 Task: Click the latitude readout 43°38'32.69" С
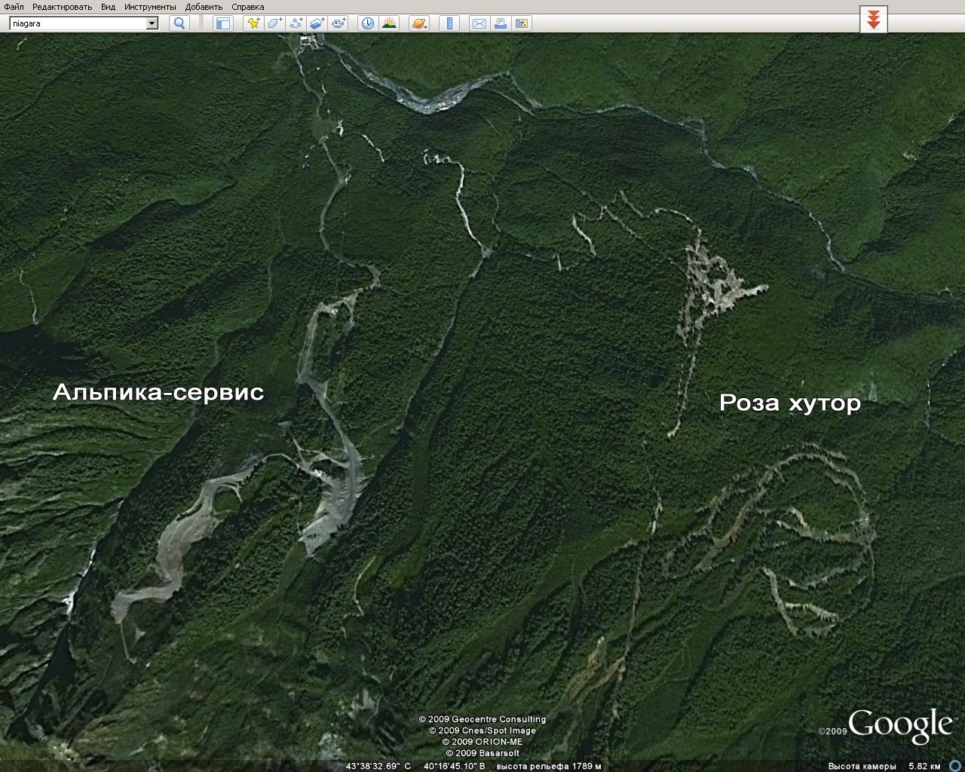click(378, 766)
